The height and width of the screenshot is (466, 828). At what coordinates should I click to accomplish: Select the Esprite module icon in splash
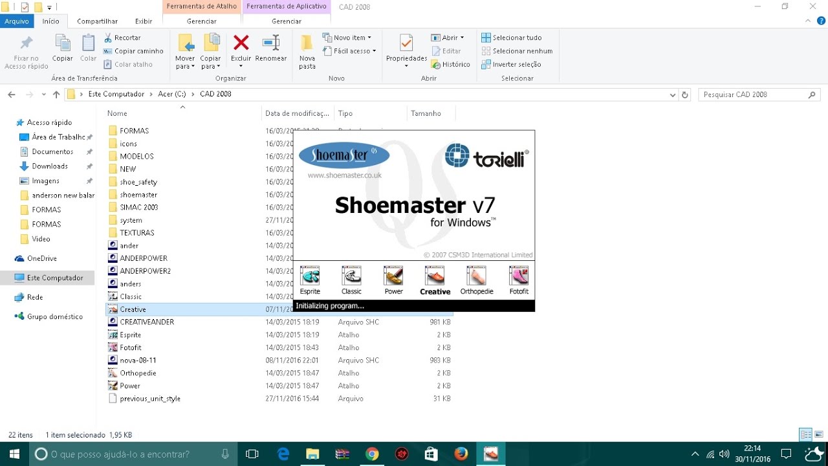tap(310, 276)
